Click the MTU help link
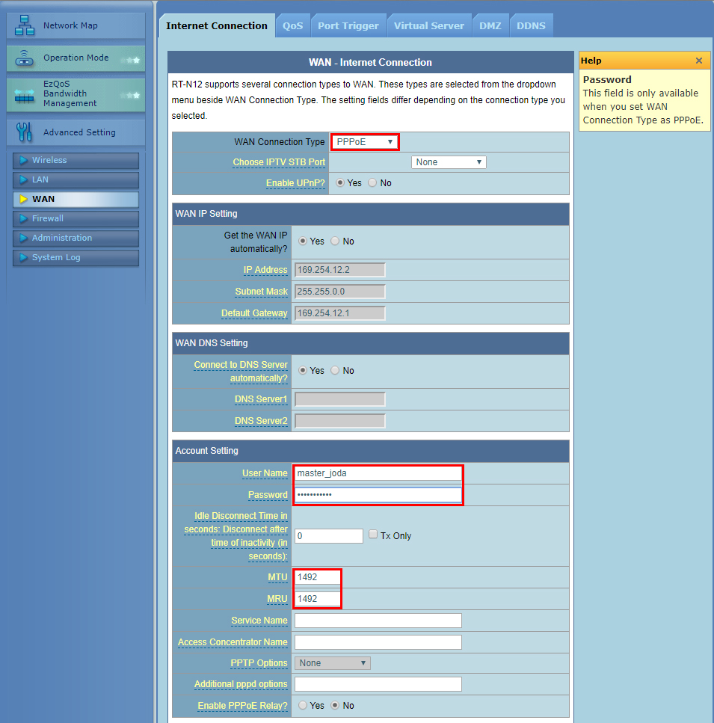This screenshot has width=714, height=723. (278, 577)
